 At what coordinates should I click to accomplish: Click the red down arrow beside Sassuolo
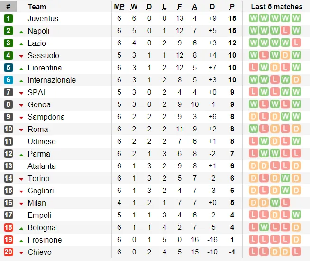[x=21, y=56]
